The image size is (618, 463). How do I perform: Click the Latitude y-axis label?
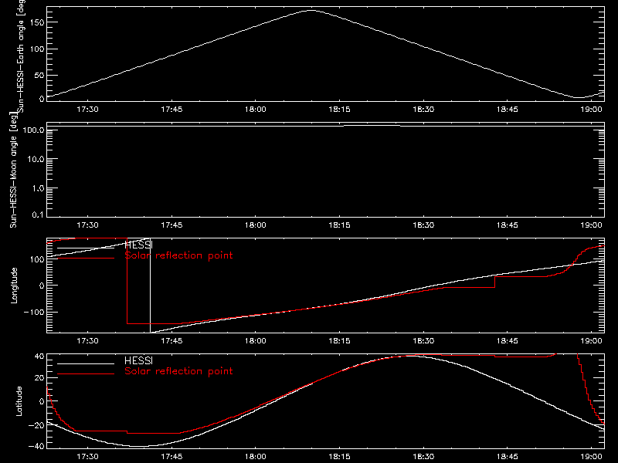pos(19,401)
